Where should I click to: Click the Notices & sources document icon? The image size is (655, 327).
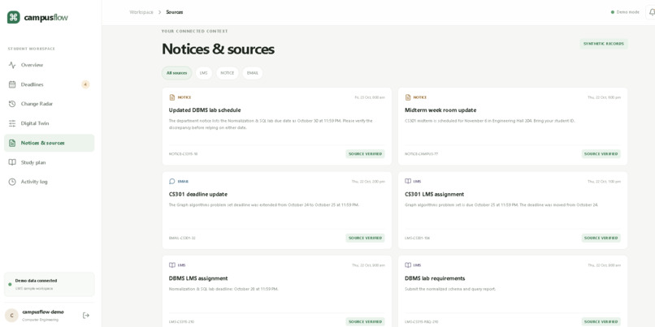[12, 143]
